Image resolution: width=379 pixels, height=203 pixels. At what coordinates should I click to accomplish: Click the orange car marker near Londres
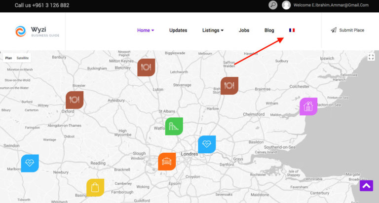[167, 161]
